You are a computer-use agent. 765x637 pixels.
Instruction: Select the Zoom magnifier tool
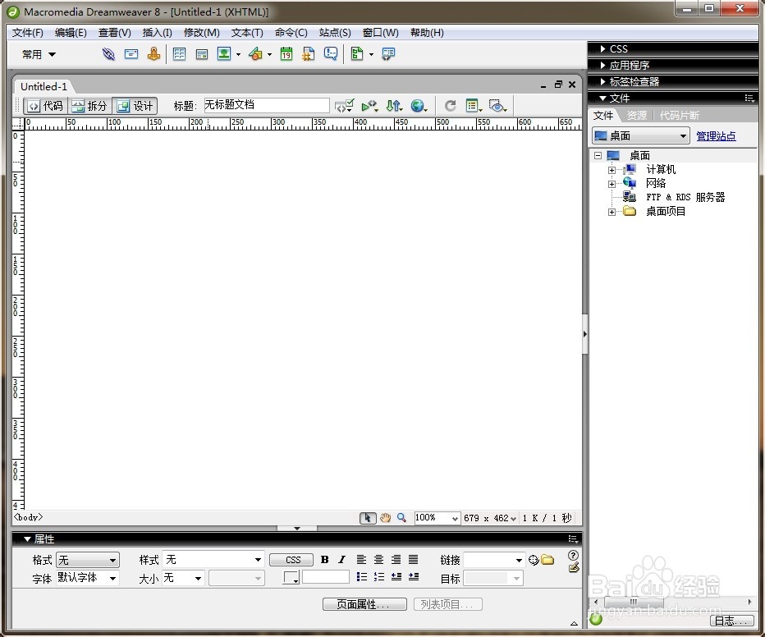point(401,518)
